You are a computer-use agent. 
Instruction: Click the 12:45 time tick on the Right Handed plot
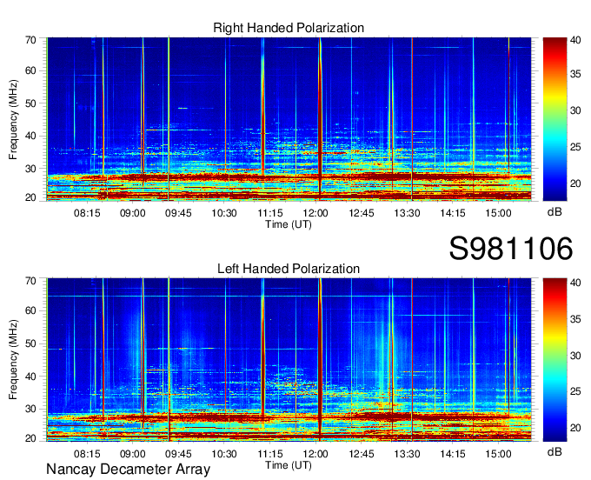point(361,213)
